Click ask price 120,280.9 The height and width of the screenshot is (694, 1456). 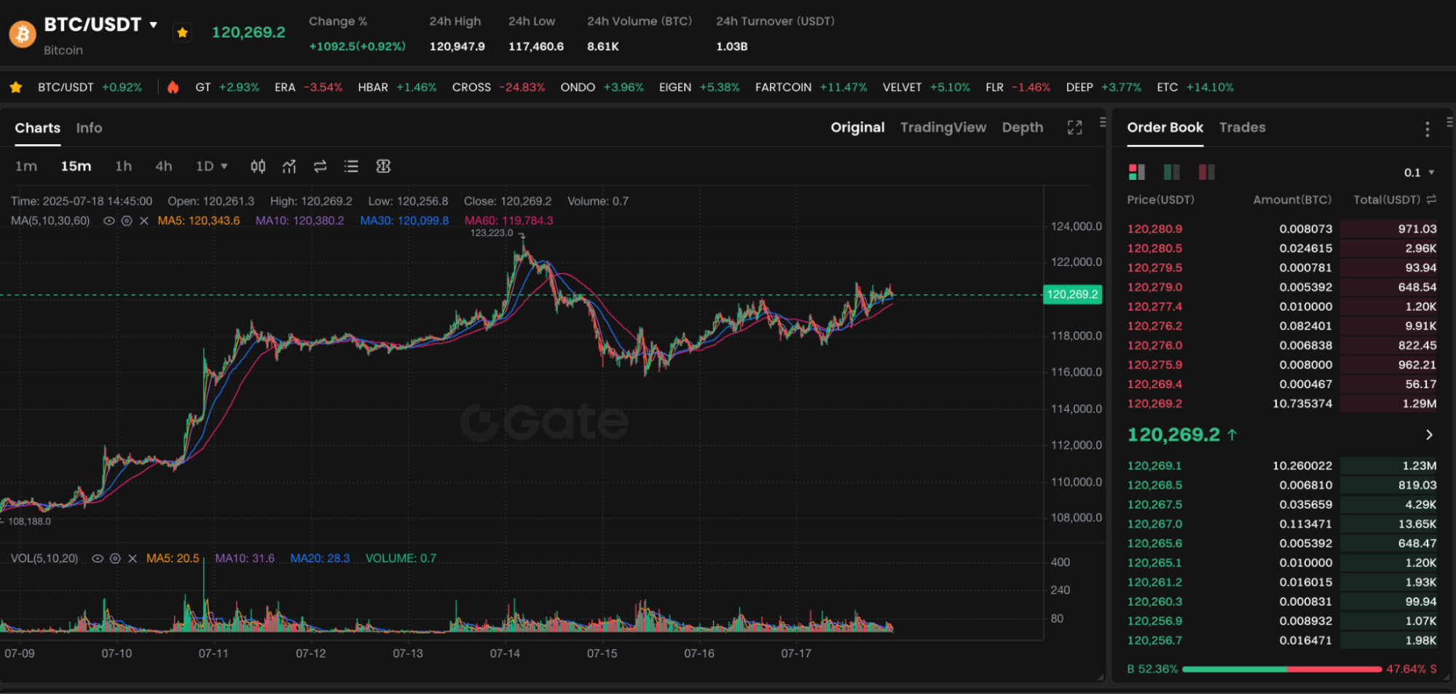pos(1154,229)
